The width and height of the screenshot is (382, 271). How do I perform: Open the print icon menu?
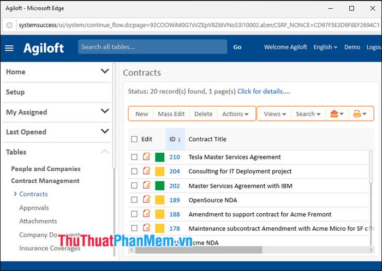click(359, 114)
